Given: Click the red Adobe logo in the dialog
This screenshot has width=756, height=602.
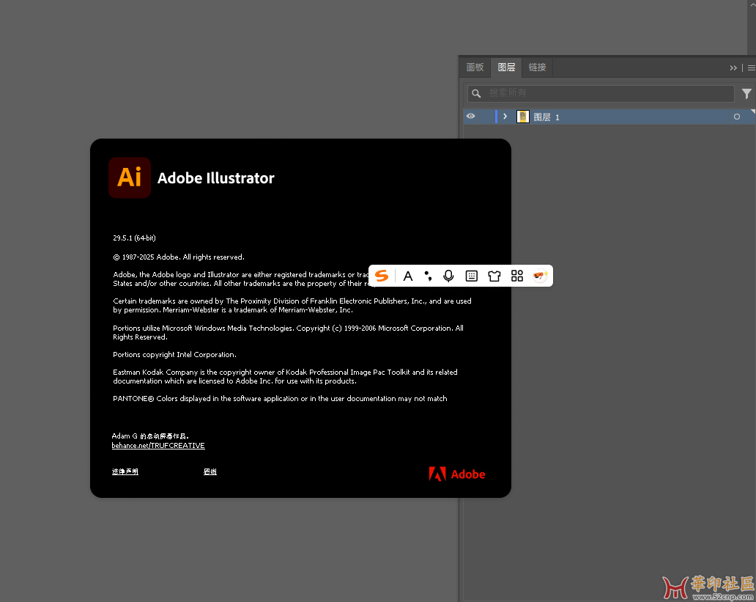Looking at the screenshot, I should tap(456, 474).
